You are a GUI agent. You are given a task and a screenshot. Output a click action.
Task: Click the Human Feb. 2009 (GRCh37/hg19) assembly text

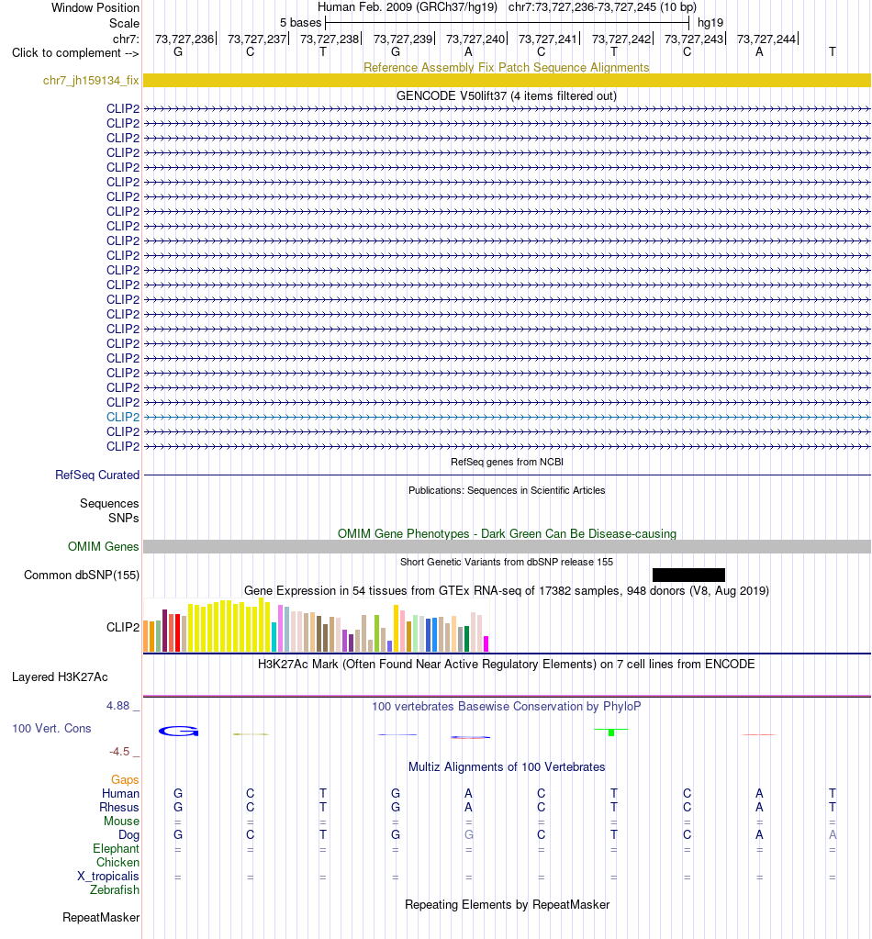408,7
